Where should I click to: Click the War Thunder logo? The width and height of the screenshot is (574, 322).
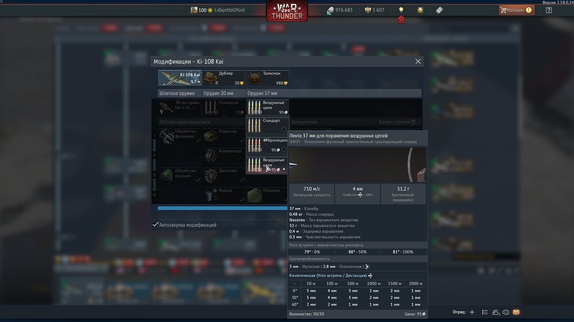pos(287,11)
